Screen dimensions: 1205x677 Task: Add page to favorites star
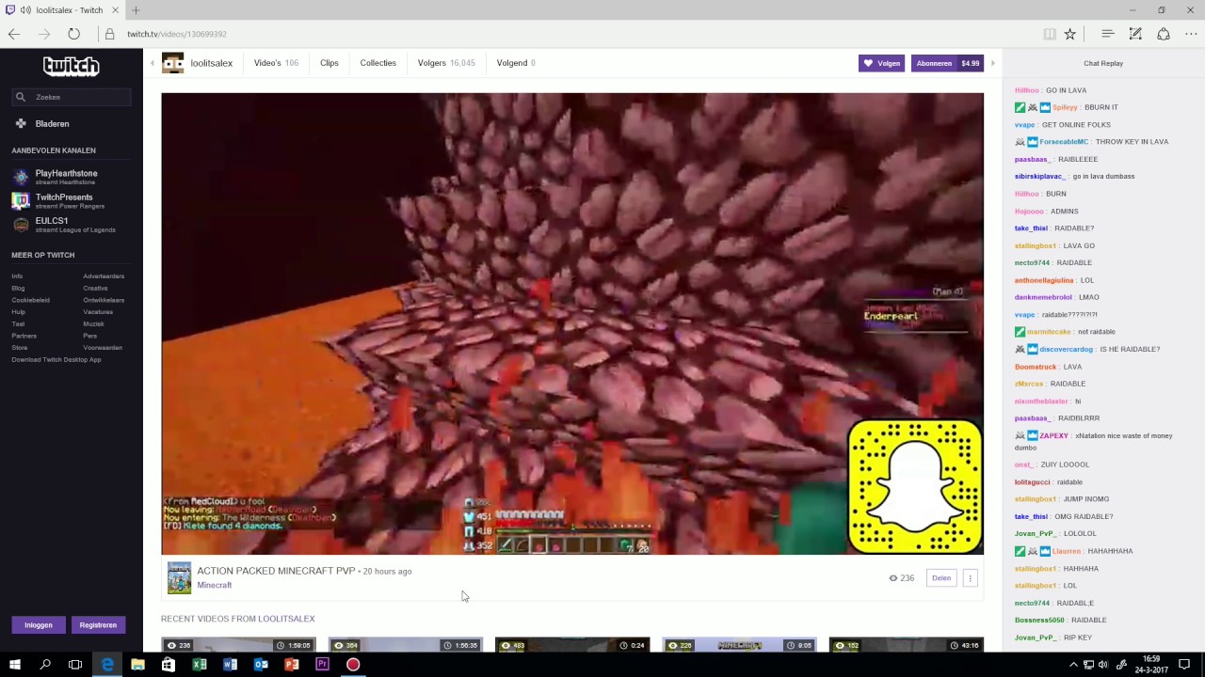click(x=1069, y=34)
